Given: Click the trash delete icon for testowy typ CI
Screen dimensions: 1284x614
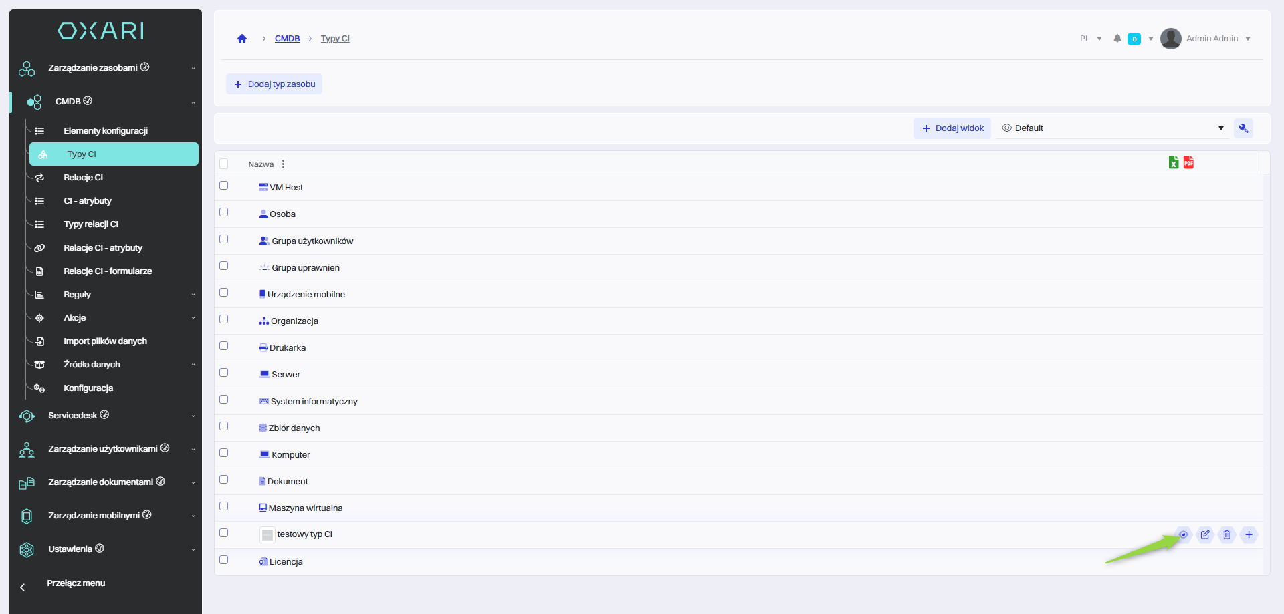Looking at the screenshot, I should pos(1227,534).
